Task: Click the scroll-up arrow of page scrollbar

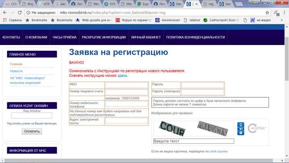Action: click(287, 27)
